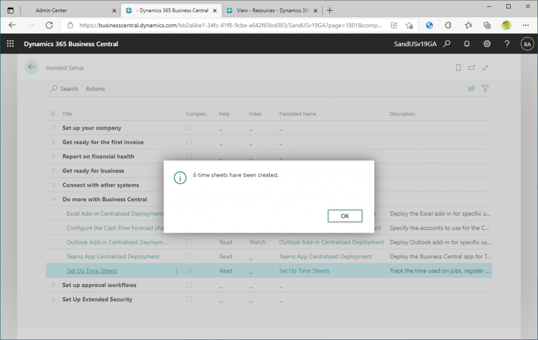This screenshot has width=538, height=340.
Task: Click the browser back arrow
Action: [12, 25]
